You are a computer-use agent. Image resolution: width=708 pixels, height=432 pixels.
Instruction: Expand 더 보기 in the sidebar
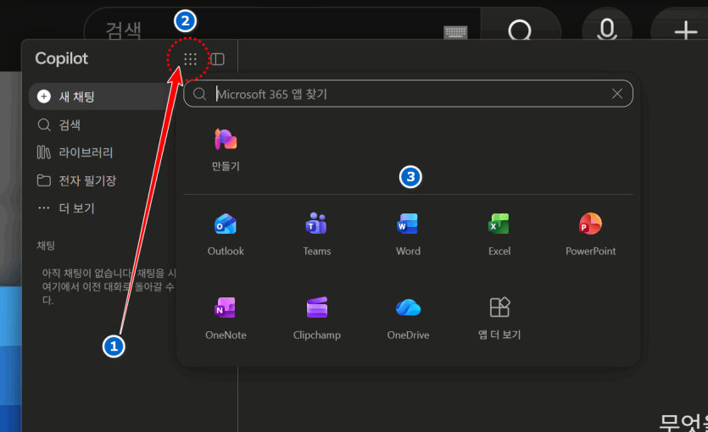66,208
